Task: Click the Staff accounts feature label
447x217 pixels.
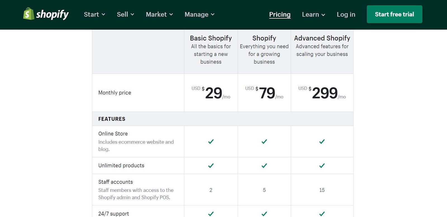Action: click(x=115, y=182)
